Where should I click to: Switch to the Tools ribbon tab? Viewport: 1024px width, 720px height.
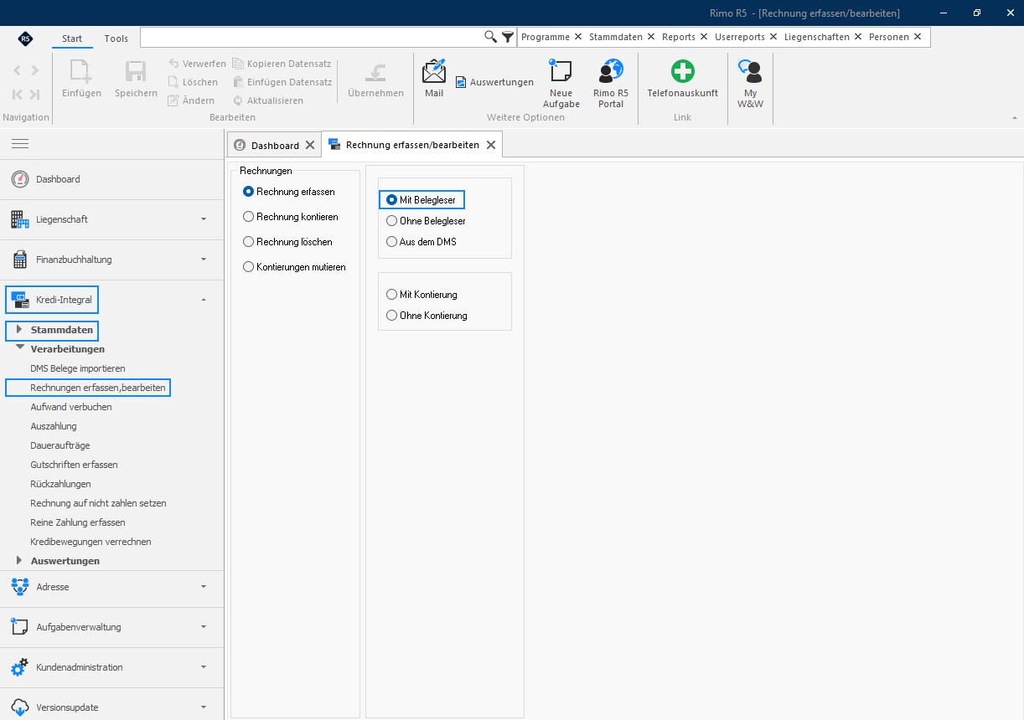pyautogui.click(x=116, y=39)
